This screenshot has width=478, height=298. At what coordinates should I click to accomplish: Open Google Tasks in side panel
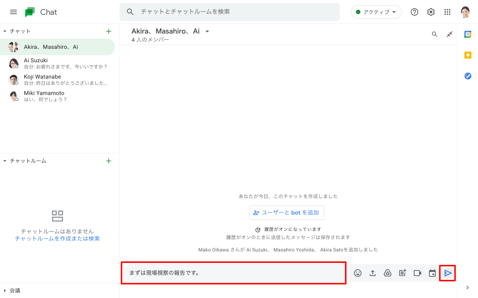click(468, 76)
